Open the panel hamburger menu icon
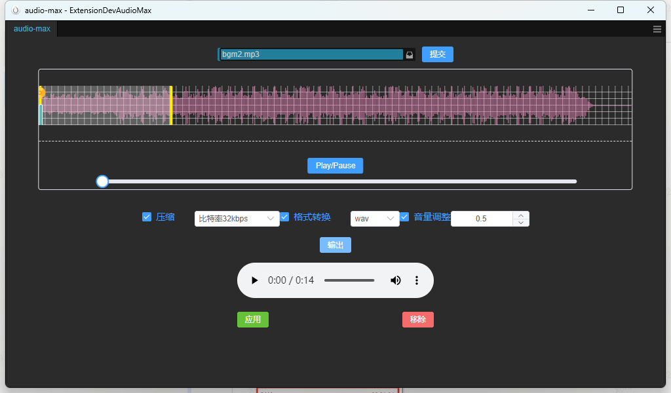 (x=657, y=29)
